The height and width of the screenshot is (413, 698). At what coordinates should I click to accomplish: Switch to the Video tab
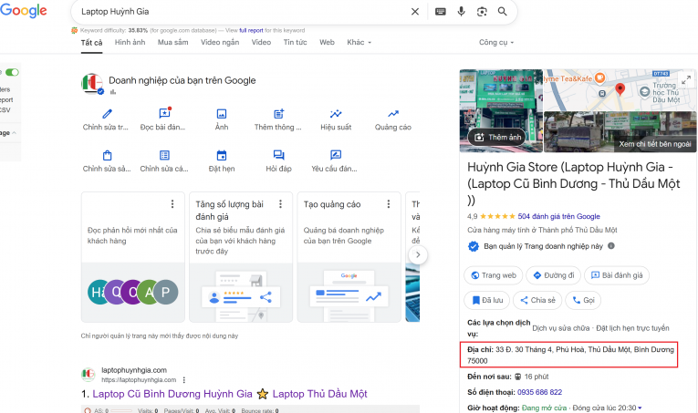261,42
